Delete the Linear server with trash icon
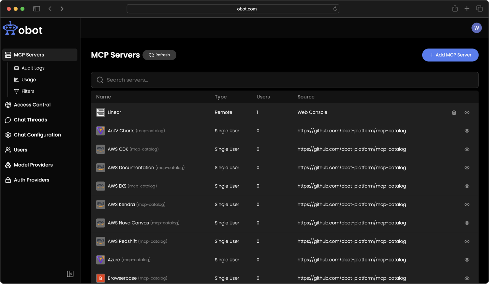The height and width of the screenshot is (284, 489). [454, 112]
